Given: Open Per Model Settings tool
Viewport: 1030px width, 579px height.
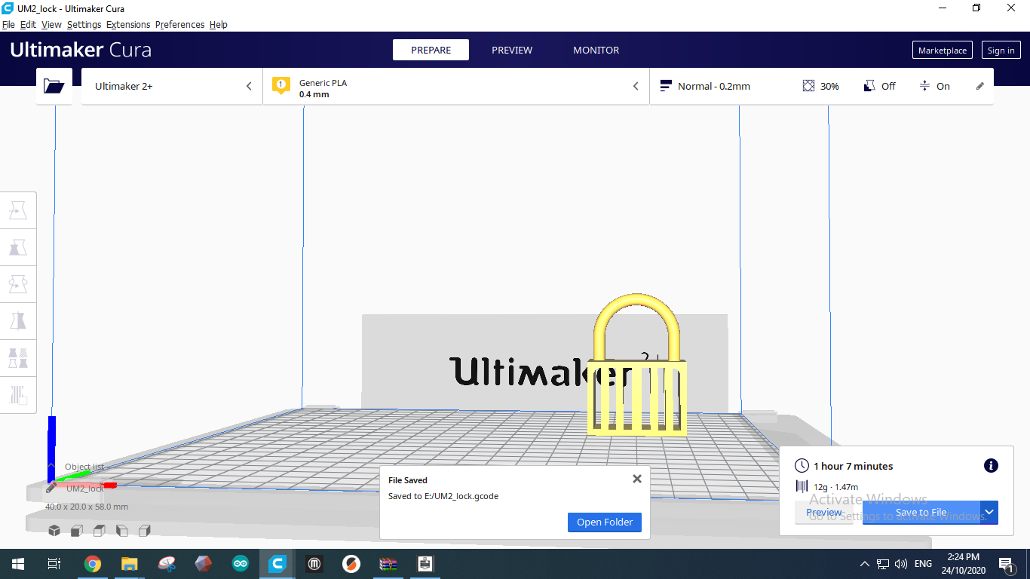Looking at the screenshot, I should (18, 357).
